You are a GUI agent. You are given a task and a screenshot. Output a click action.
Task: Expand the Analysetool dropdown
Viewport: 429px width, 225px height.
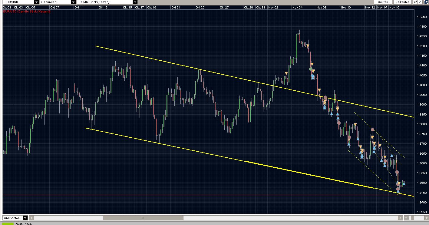pos(26,218)
